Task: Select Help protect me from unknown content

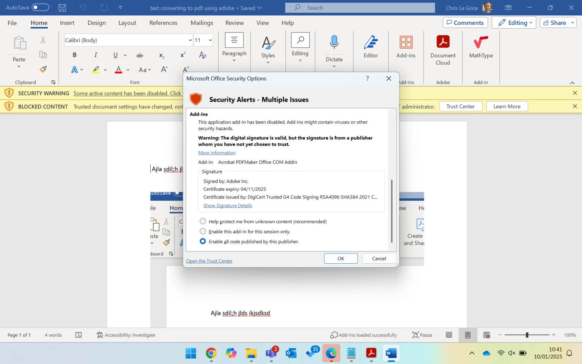Action: (x=203, y=221)
